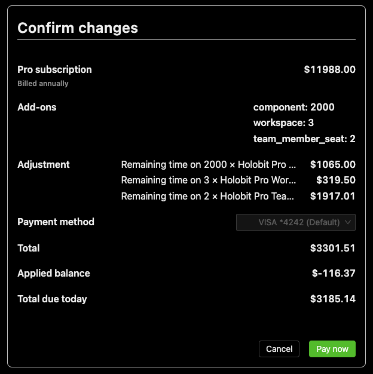Click the Pay now button
Image resolution: width=373 pixels, height=374 pixels.
pos(332,349)
